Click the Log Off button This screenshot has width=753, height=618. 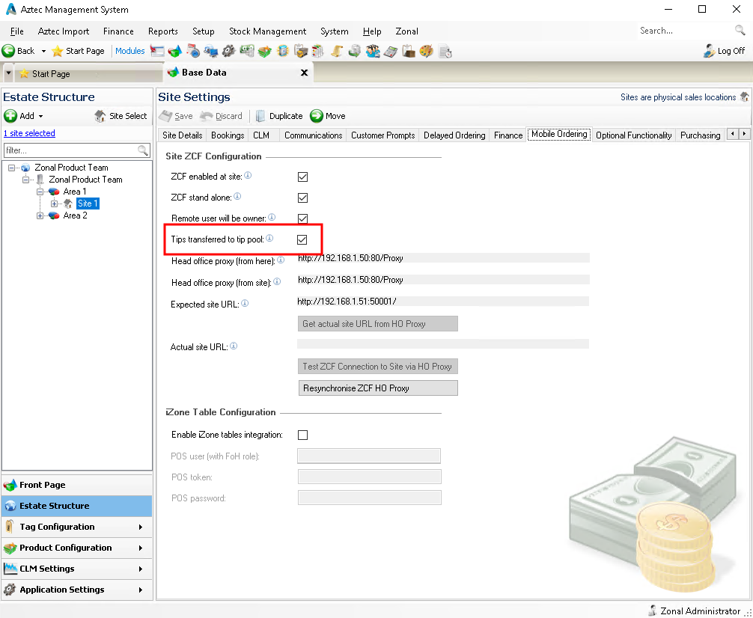click(725, 51)
